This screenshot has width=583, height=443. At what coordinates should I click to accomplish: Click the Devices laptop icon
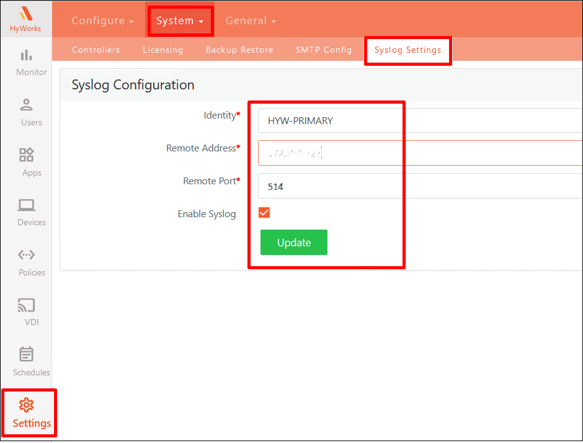(26, 205)
